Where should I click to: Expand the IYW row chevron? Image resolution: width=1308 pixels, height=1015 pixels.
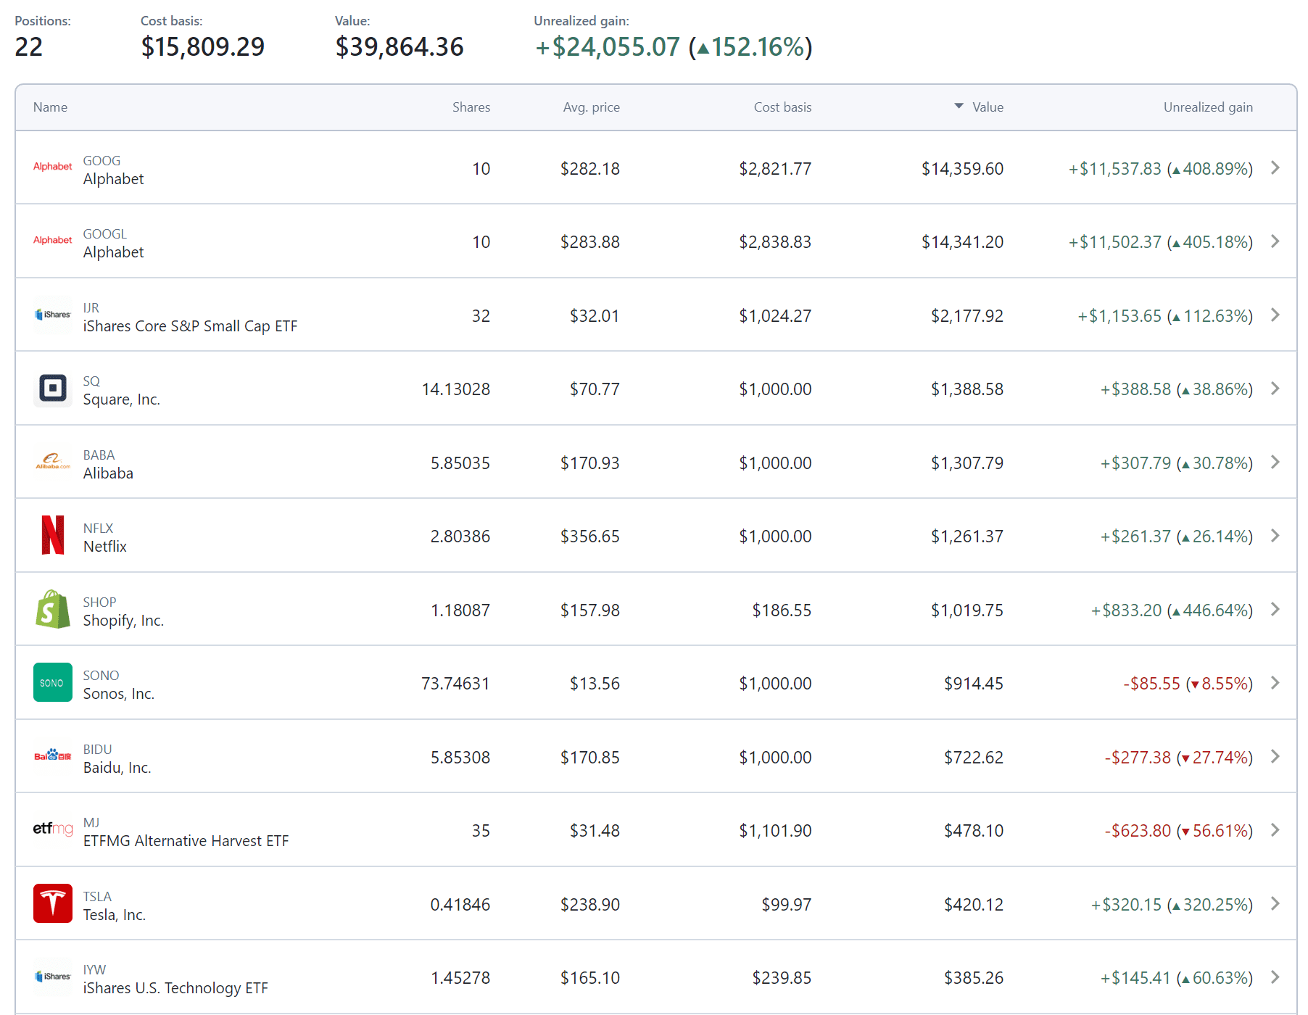pyautogui.click(x=1275, y=977)
